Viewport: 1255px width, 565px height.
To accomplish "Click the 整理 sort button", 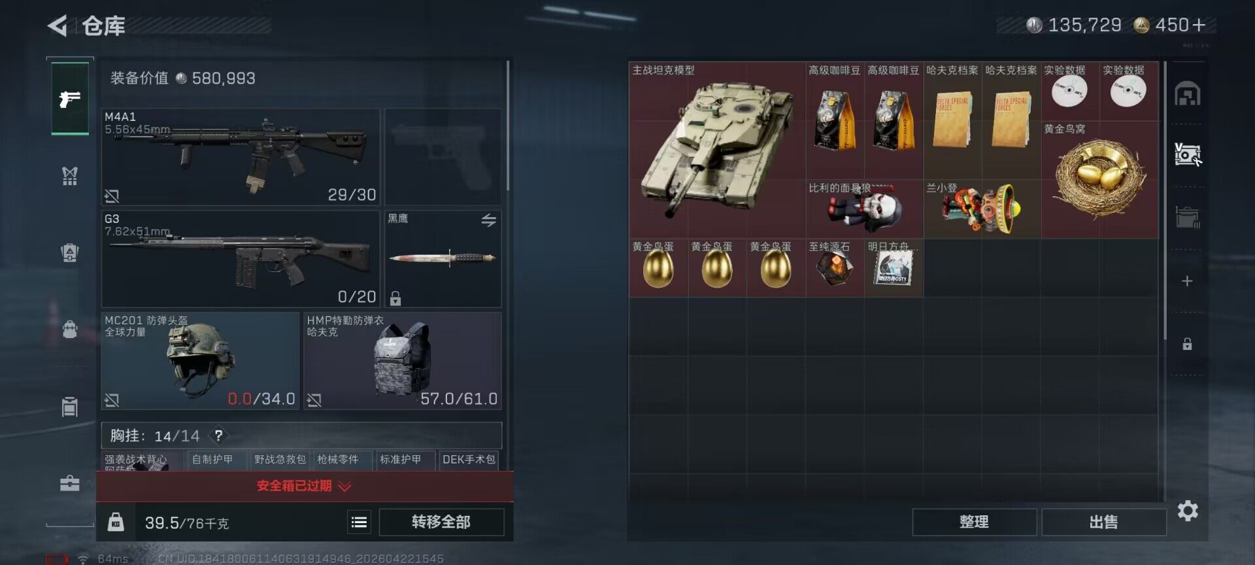I will point(974,522).
